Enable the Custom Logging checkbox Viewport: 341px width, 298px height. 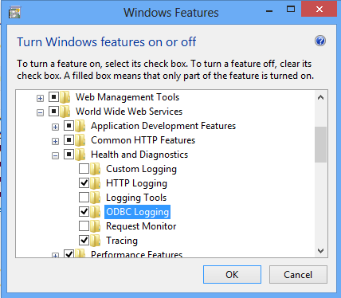(x=84, y=169)
